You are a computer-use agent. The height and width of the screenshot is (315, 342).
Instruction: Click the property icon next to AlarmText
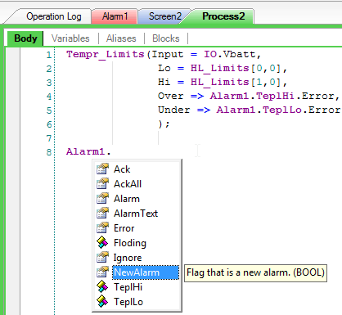pos(102,214)
